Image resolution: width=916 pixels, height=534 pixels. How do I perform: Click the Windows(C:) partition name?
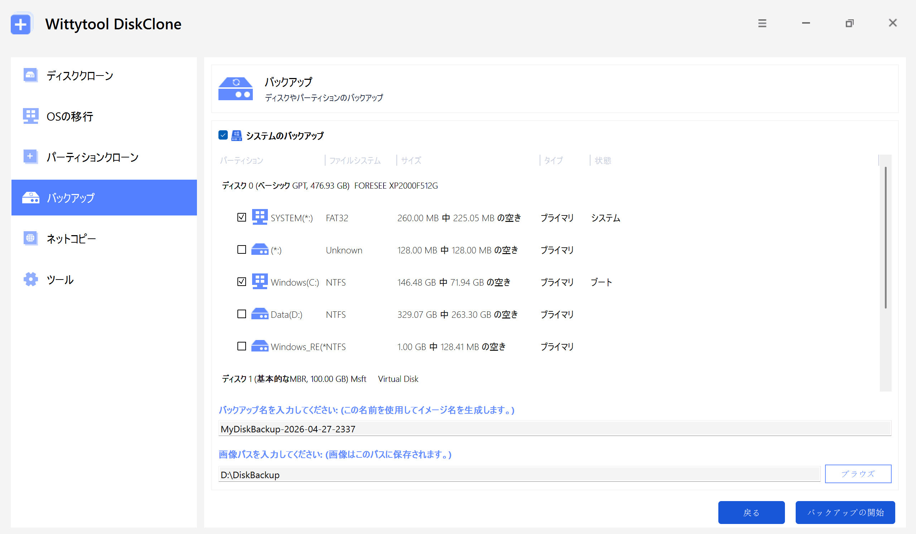coord(295,282)
